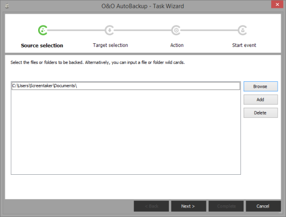Click the application icon in title bar
The height and width of the screenshot is (217, 286).
click(x=7, y=6)
